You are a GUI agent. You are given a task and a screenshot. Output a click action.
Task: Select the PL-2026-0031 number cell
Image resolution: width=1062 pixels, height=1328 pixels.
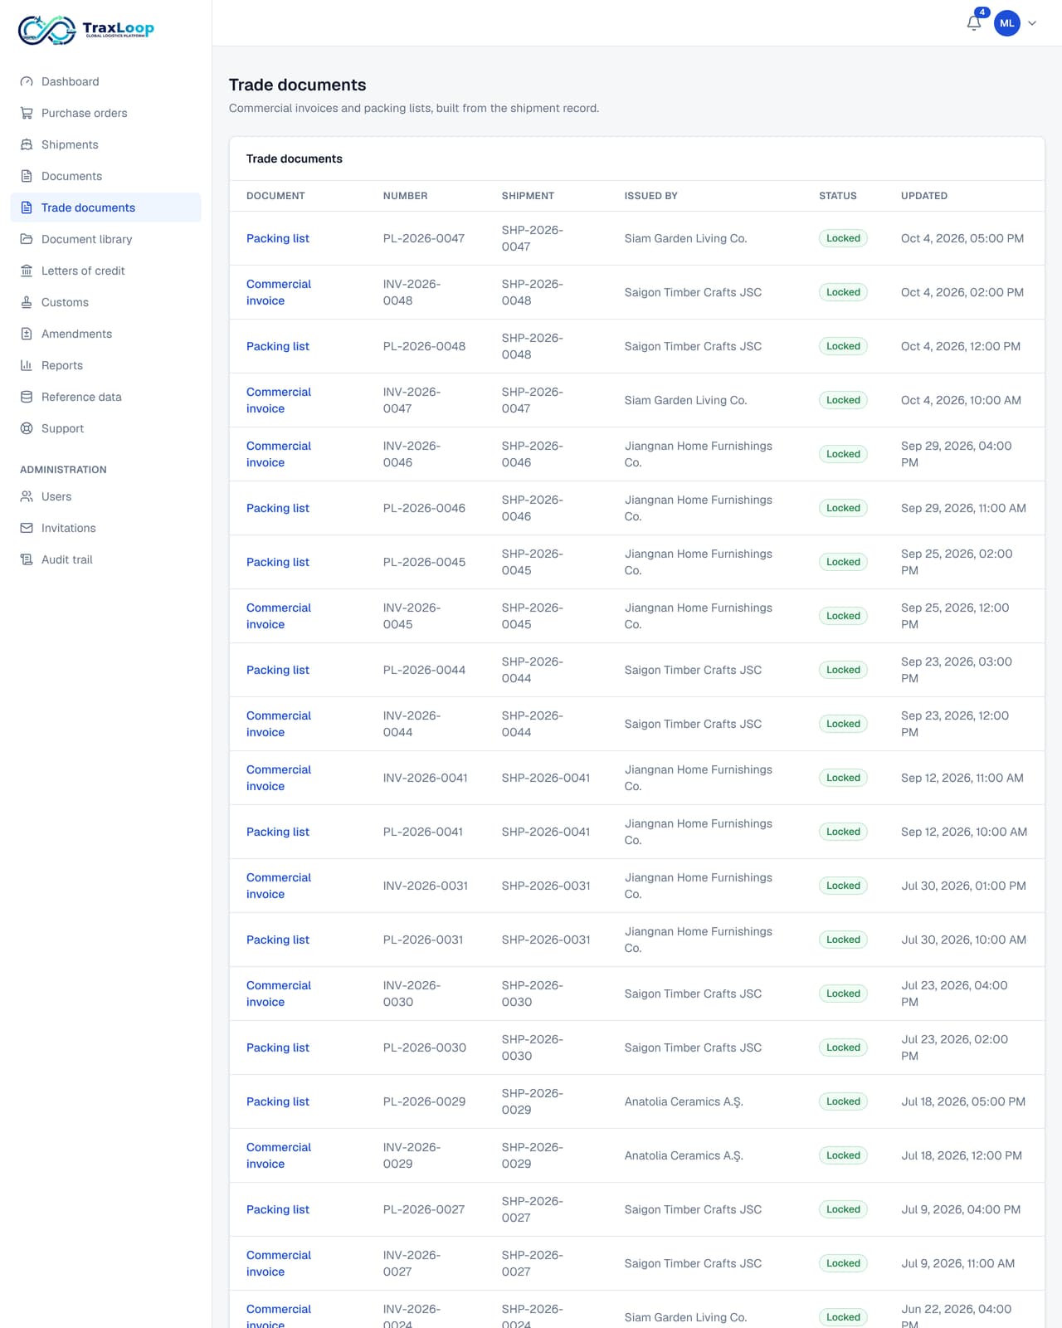[x=423, y=940]
